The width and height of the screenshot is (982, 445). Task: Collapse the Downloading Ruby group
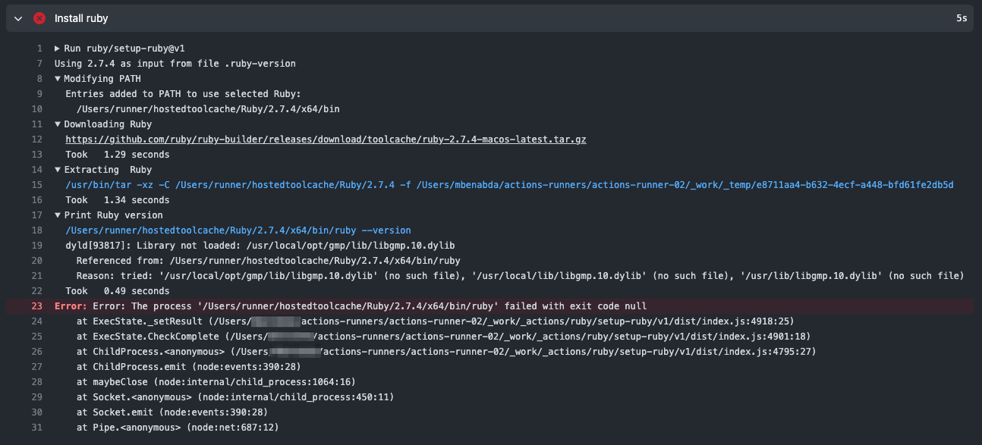tap(58, 124)
